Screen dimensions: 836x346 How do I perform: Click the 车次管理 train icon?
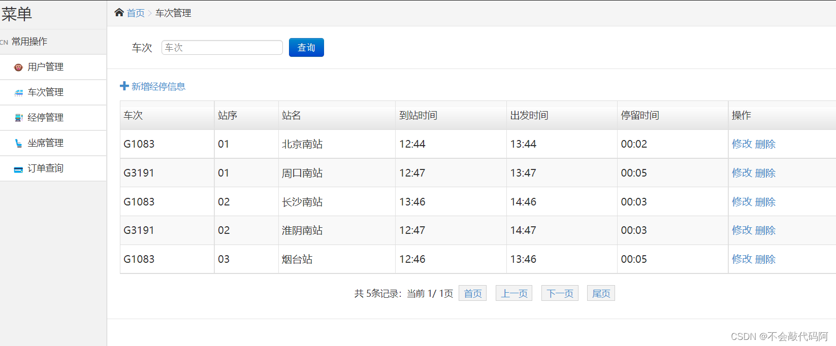tap(19, 92)
